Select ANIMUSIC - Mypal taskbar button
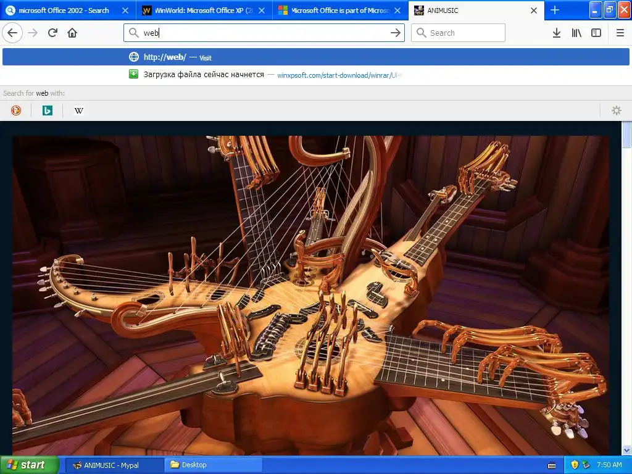The width and height of the screenshot is (632, 474). coord(114,465)
